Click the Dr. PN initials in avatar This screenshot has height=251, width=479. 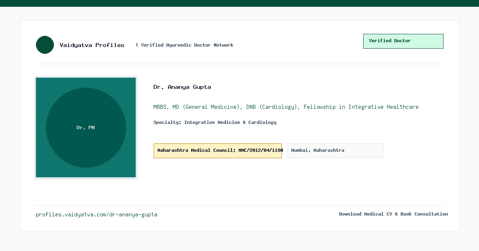click(86, 127)
